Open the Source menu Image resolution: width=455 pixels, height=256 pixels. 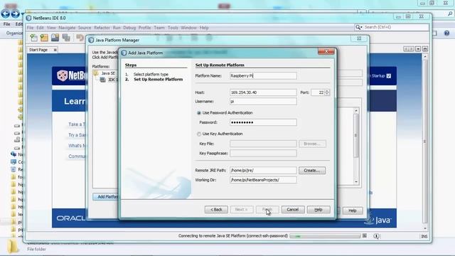pos(85,28)
